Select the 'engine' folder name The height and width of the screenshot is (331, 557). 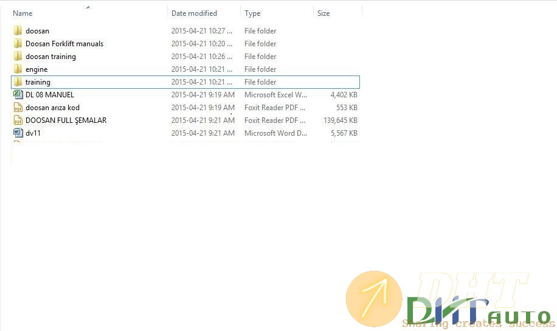tap(36, 69)
